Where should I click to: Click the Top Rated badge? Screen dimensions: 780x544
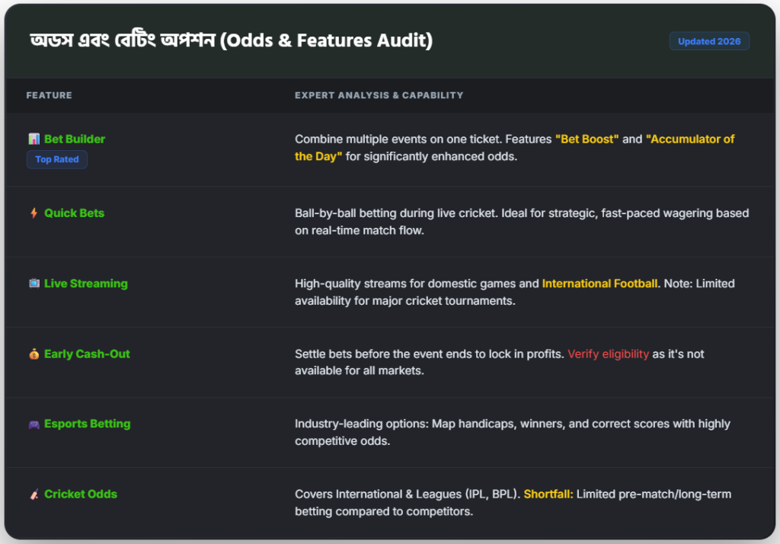(x=57, y=160)
